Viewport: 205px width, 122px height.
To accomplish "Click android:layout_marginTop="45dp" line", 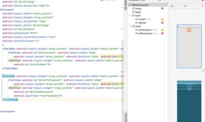I will point(26,6).
